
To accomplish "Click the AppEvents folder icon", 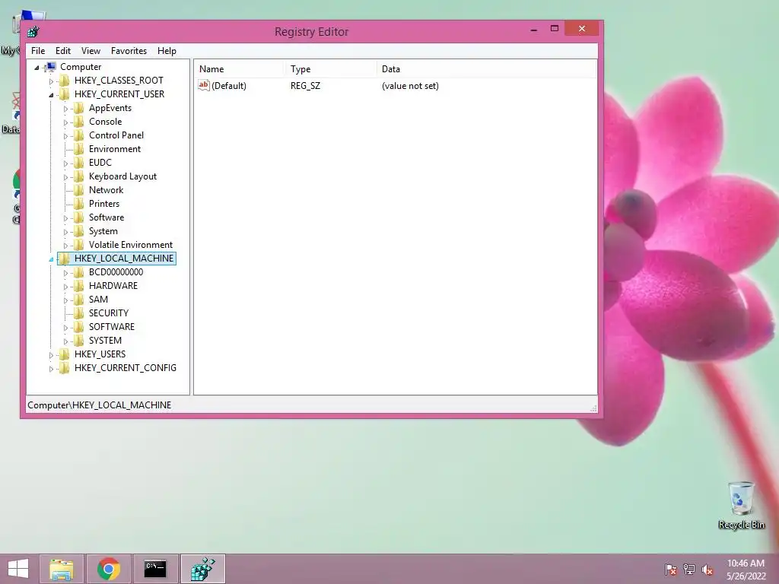I will [78, 108].
